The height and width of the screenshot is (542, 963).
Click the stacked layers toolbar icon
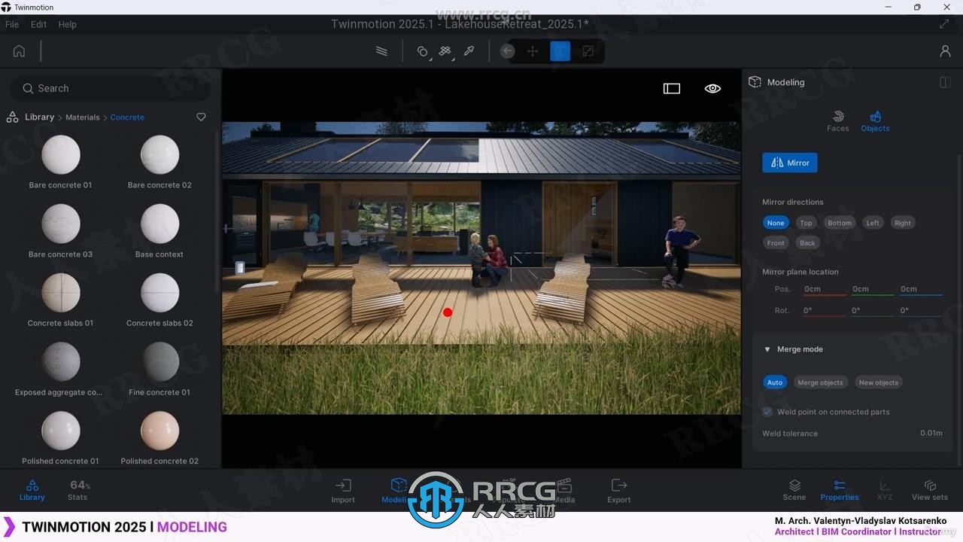pyautogui.click(x=381, y=51)
